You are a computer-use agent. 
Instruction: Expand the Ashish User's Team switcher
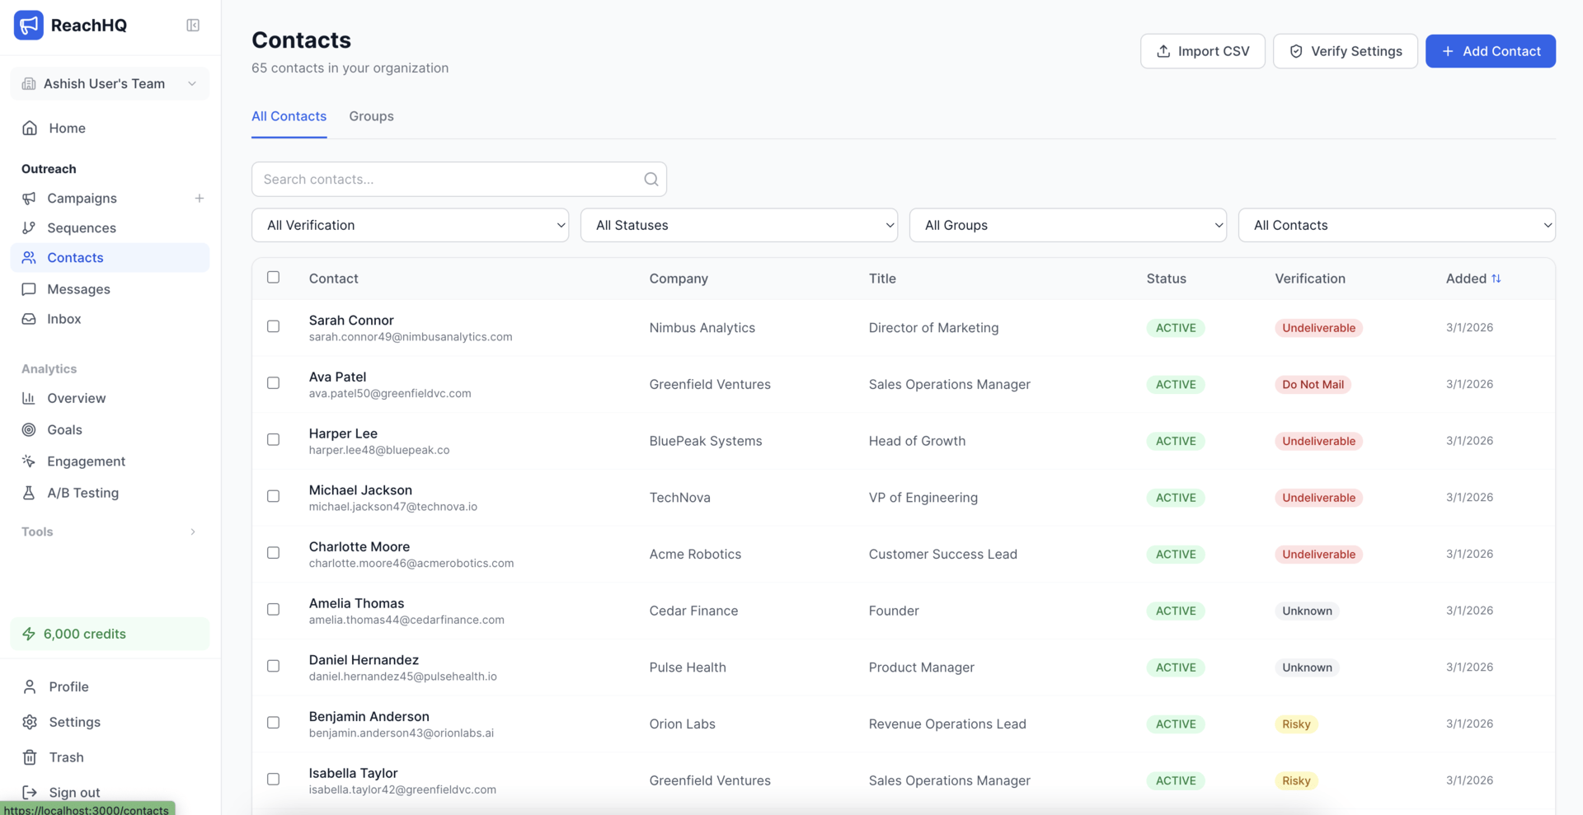(x=110, y=84)
